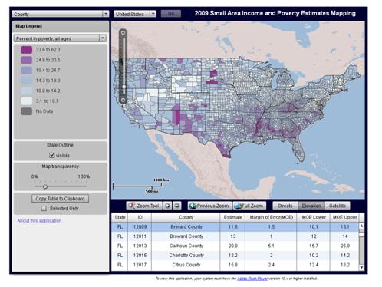Open the United States dropdown
Image resolution: width=382 pixels, height=287 pixels.
coord(135,14)
